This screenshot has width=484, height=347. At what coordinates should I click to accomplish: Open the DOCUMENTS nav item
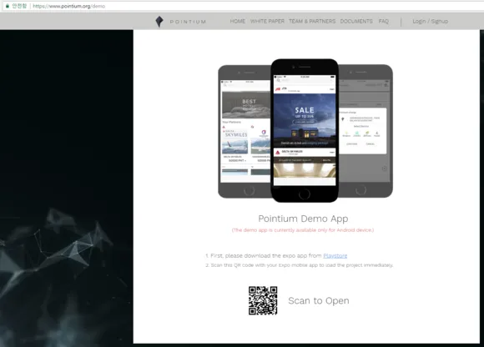(x=356, y=22)
